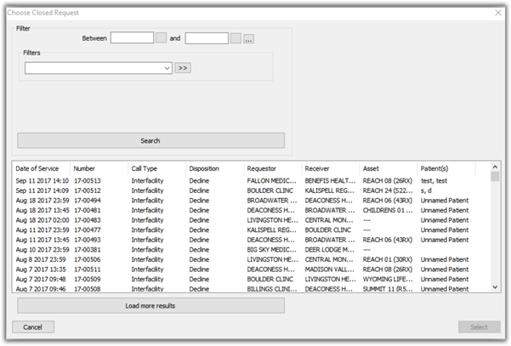Click the Search button
This screenshot has width=511, height=346.
coord(150,140)
